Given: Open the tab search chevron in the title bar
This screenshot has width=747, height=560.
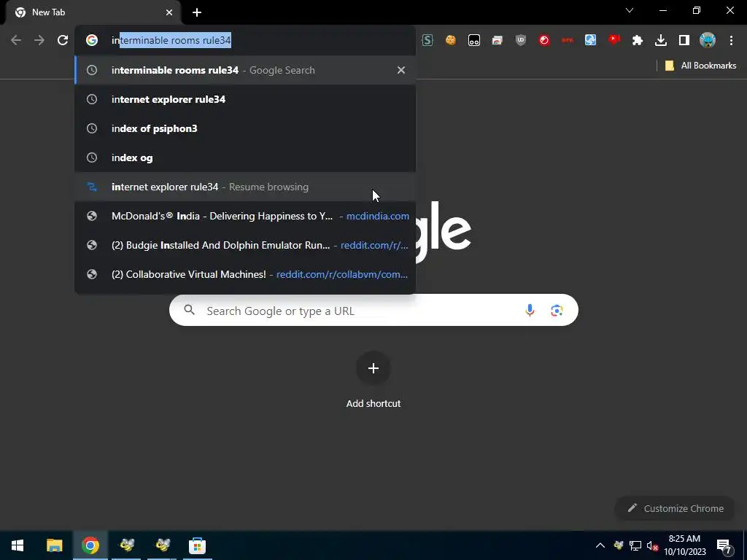Looking at the screenshot, I should pos(630,10).
